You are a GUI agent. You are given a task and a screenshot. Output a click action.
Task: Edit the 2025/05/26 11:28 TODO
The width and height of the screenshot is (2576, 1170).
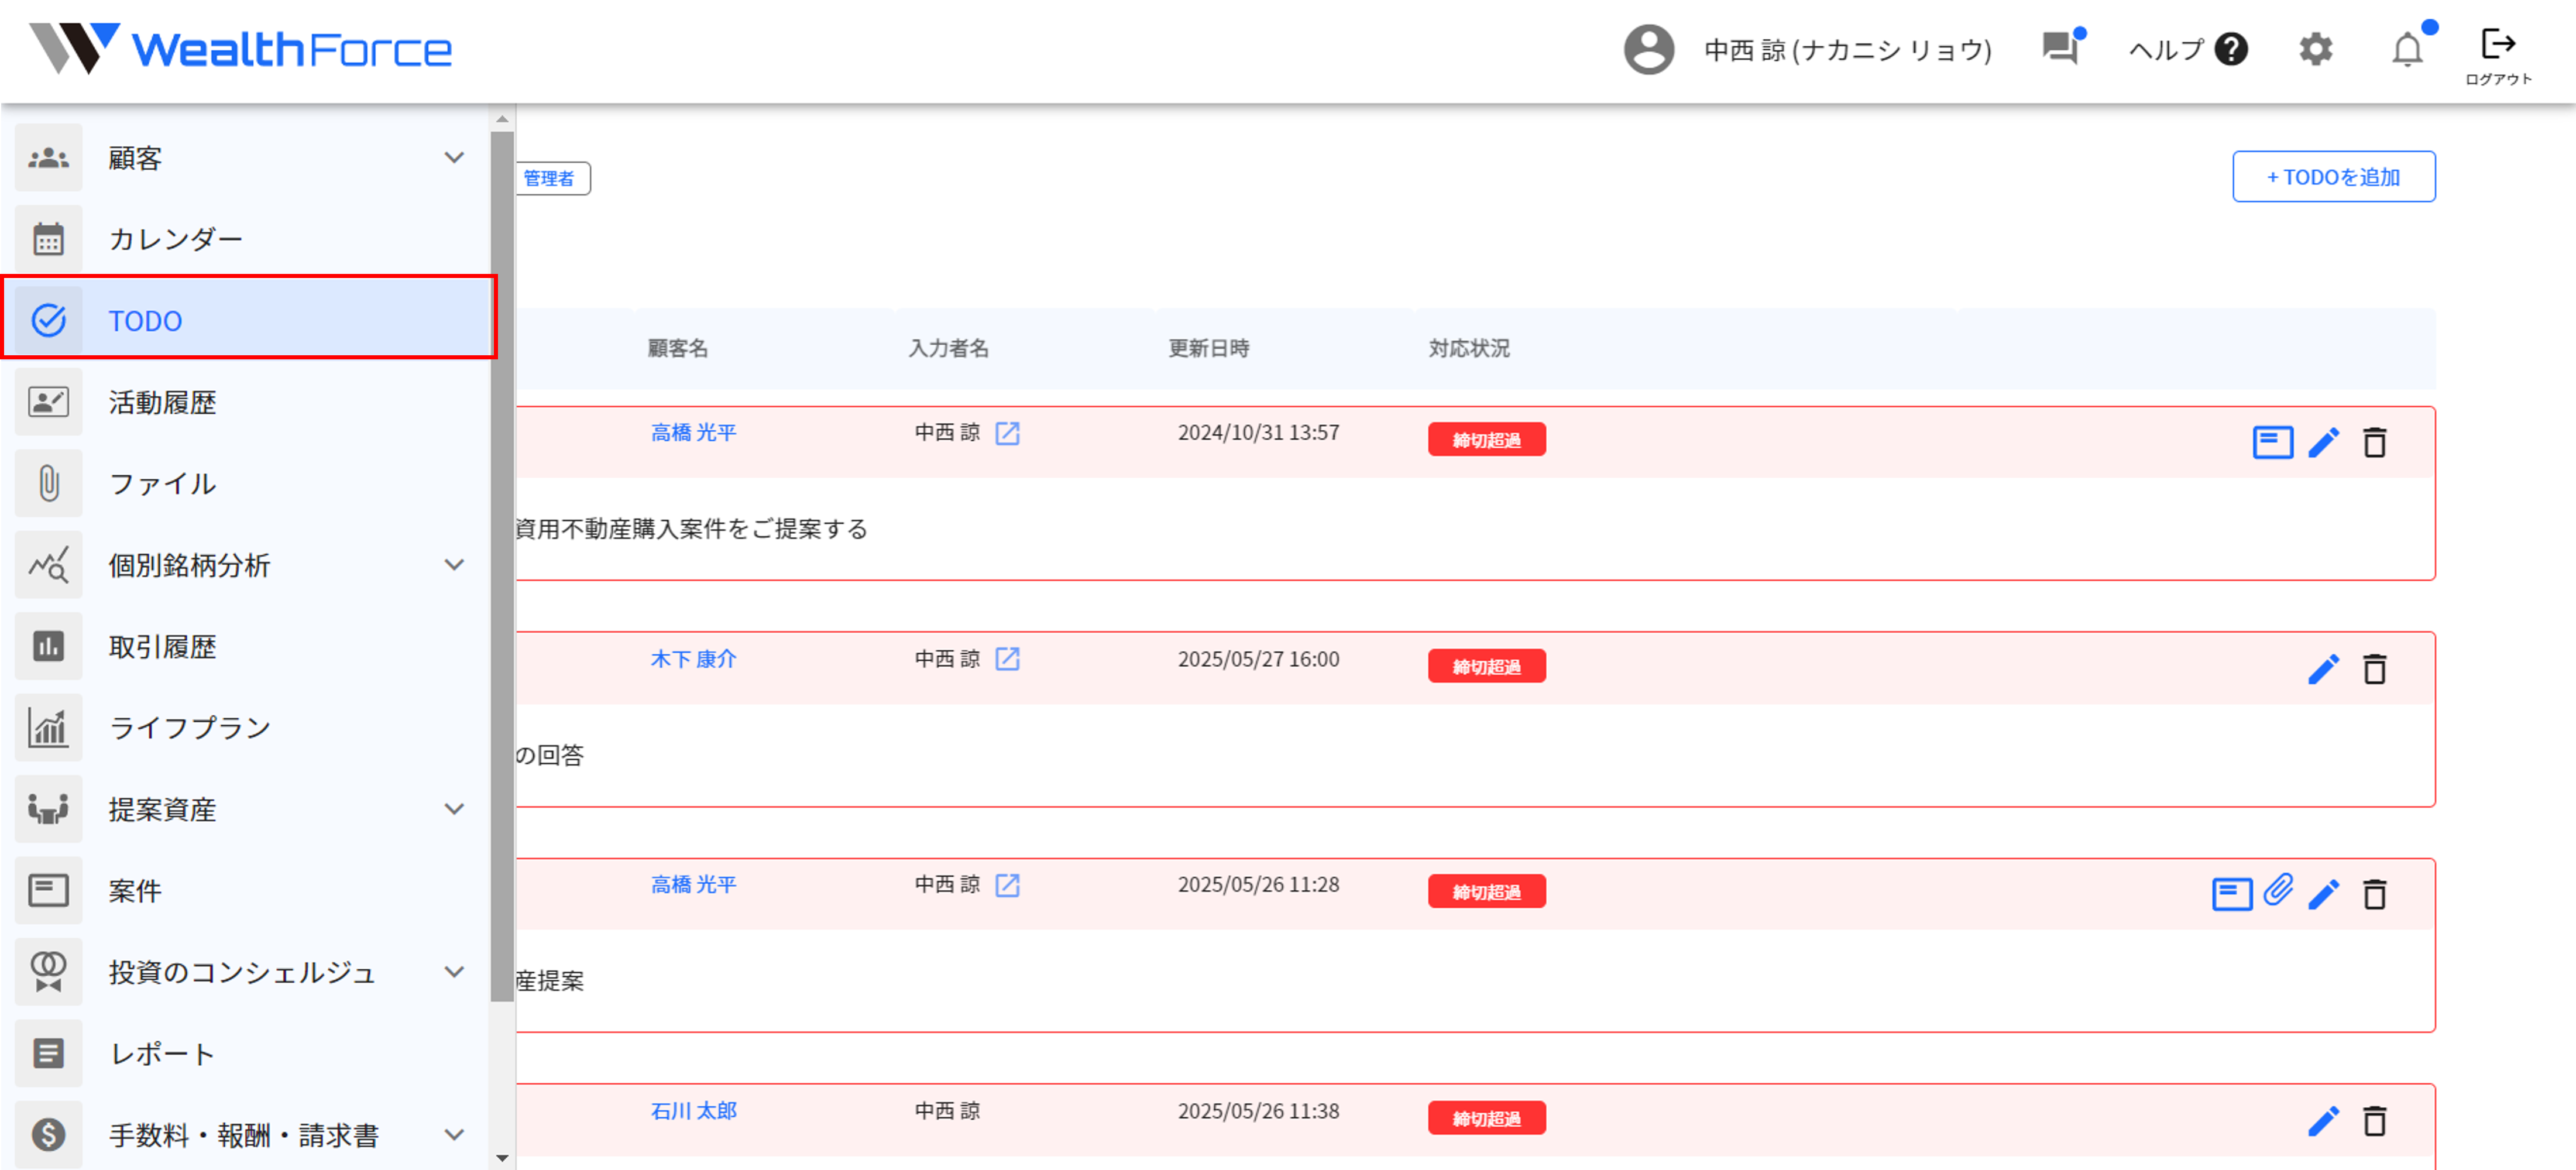tap(2324, 894)
